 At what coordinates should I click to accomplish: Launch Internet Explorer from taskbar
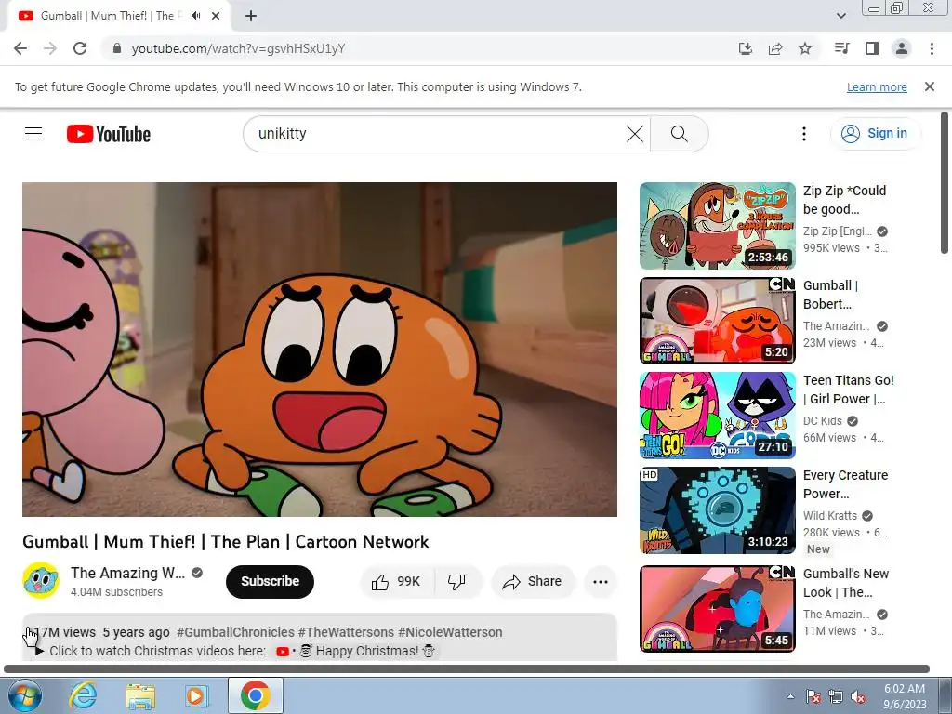pyautogui.click(x=83, y=695)
